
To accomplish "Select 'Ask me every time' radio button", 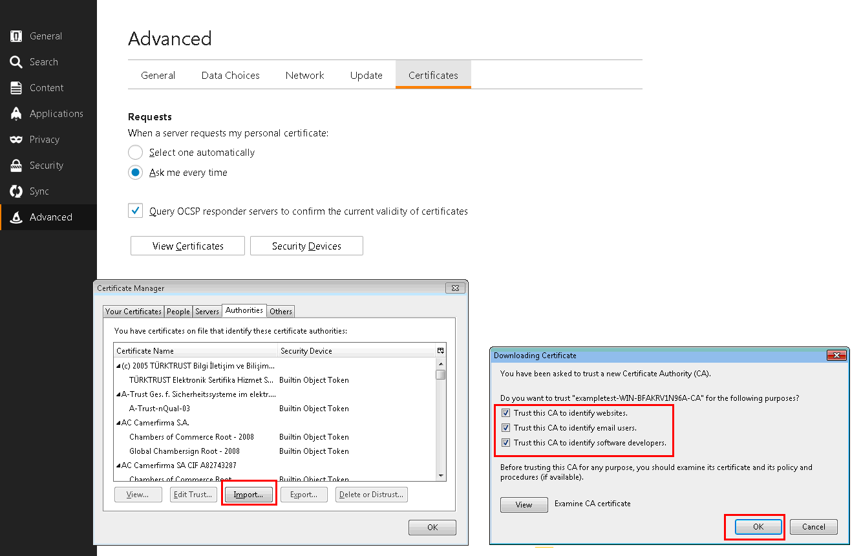I will (x=135, y=173).
